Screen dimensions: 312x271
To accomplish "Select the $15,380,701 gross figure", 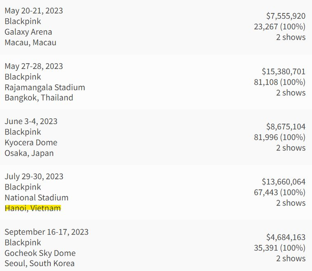I will tap(284, 72).
